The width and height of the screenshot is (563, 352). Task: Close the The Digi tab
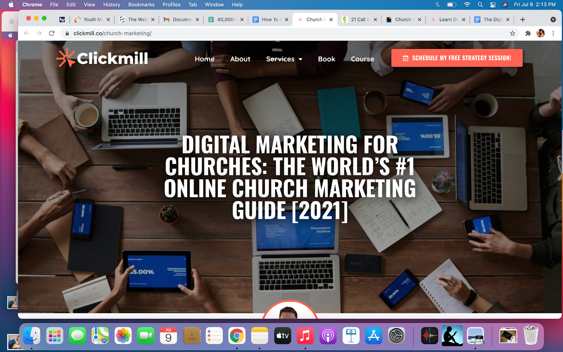[x=508, y=20]
